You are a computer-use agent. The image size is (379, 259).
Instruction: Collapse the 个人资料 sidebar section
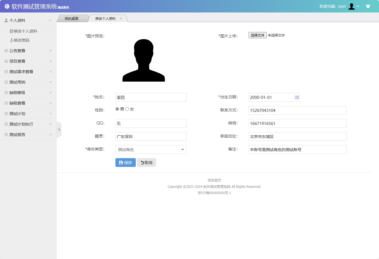pyautogui.click(x=50, y=20)
